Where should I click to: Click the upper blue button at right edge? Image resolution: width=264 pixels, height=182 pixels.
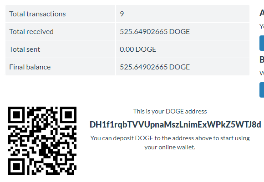coord(262,43)
